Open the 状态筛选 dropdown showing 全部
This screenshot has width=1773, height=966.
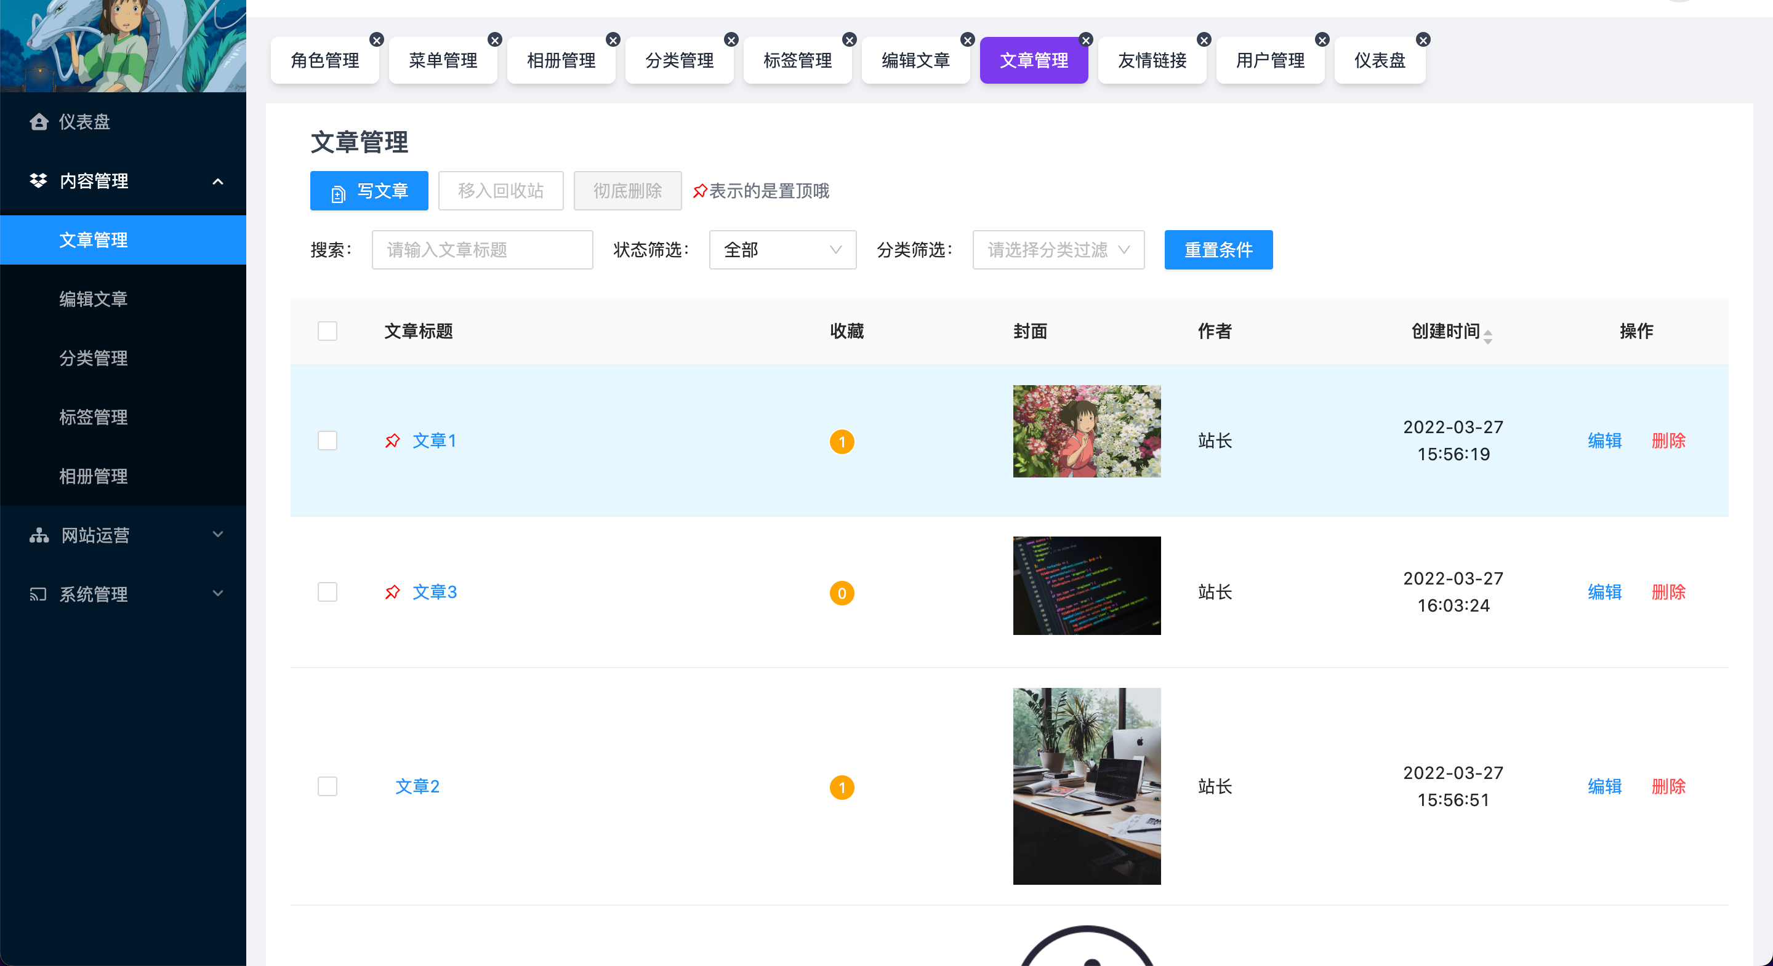782,250
